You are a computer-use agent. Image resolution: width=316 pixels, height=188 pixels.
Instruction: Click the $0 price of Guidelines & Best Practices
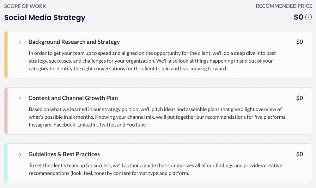[300, 154]
